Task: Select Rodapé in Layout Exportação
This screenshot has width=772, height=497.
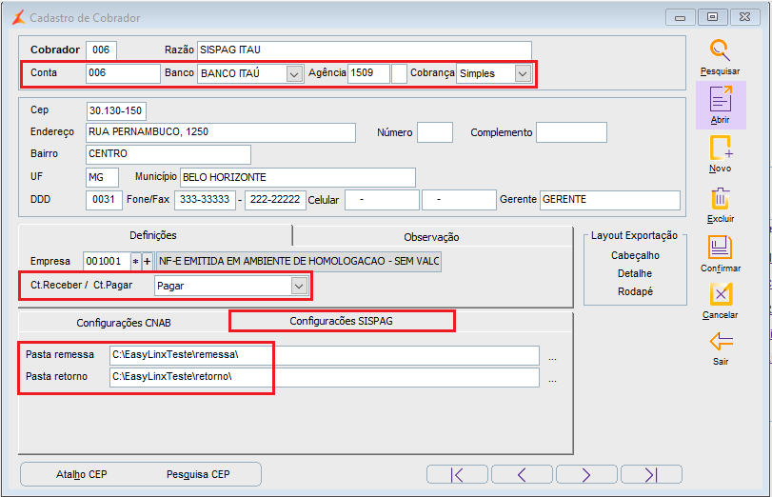Action: (x=635, y=291)
